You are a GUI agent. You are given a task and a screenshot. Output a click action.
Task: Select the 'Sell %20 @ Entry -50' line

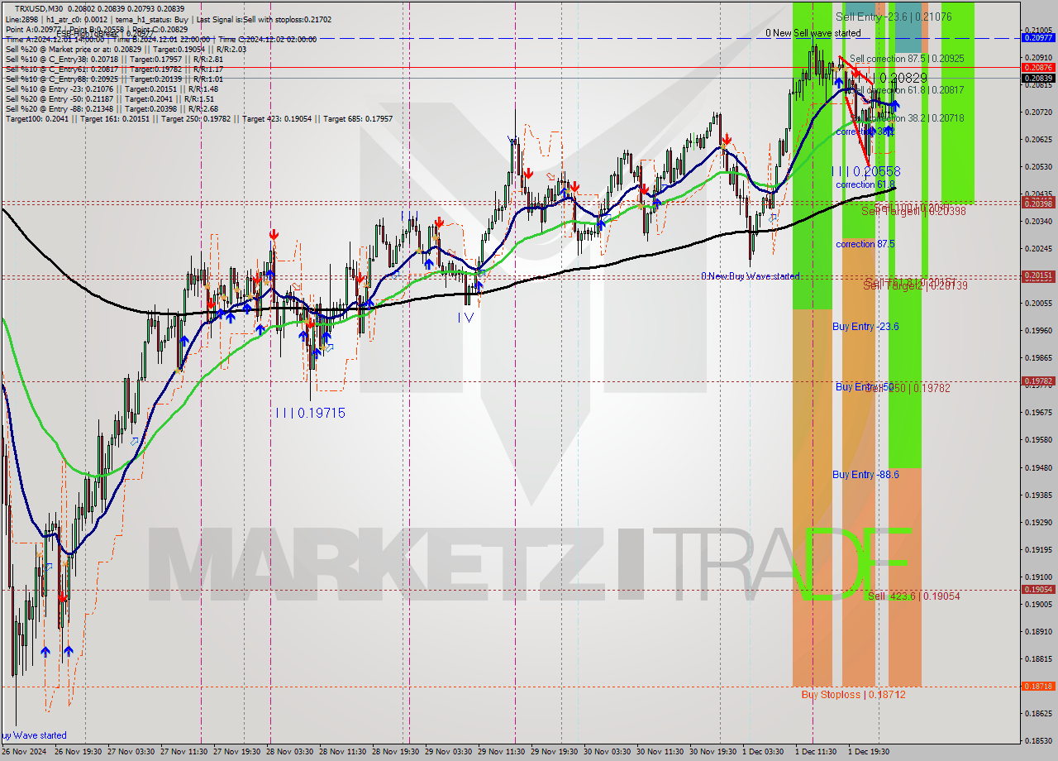(x=112, y=99)
